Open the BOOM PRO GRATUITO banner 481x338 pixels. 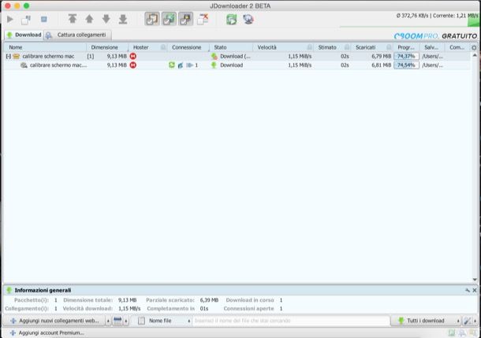[435, 36]
